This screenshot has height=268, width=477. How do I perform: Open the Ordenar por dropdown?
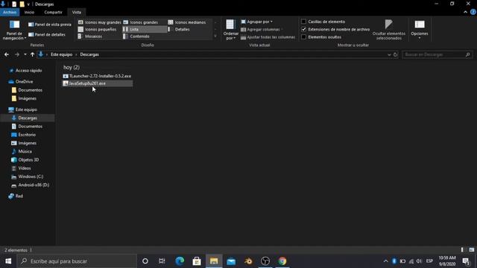[231, 30]
